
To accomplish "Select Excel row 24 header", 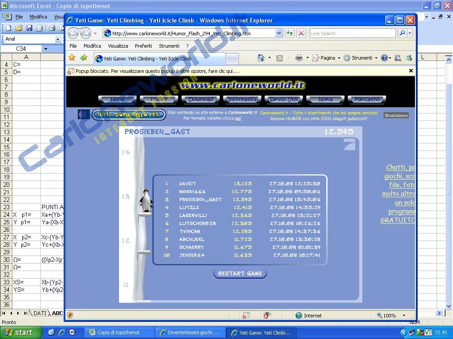I will [x=6, y=215].
